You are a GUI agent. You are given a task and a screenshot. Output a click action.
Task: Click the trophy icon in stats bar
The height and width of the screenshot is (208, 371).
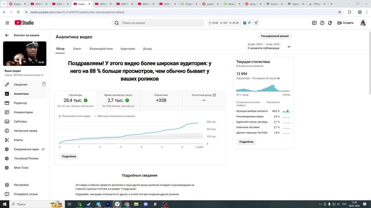tap(256, 23)
